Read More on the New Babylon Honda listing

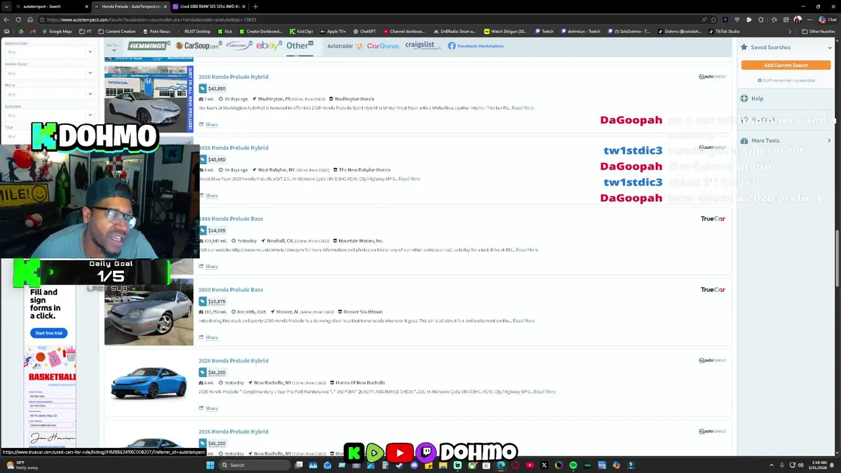point(409,179)
